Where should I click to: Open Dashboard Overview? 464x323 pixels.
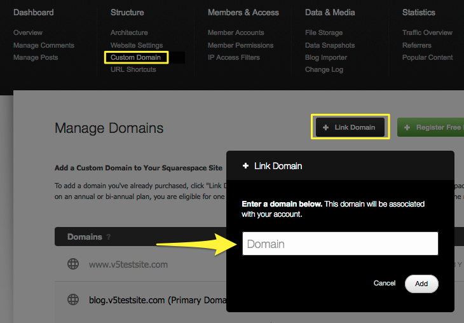coord(28,32)
